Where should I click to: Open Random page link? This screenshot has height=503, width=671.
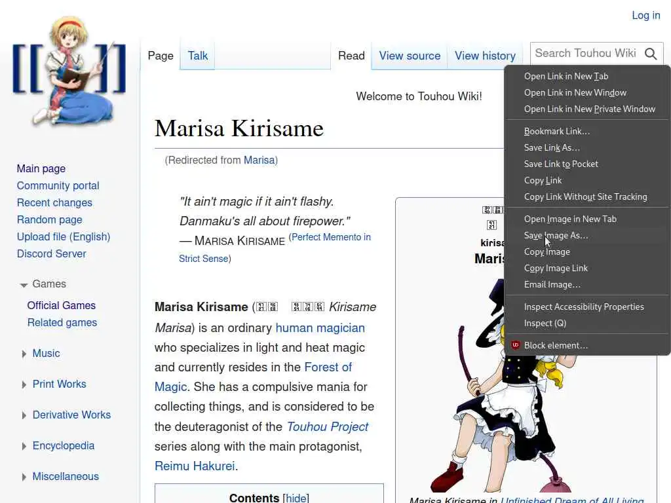click(x=50, y=220)
